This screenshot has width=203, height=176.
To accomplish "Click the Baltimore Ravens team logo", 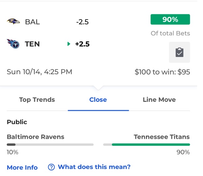I will (13, 22).
